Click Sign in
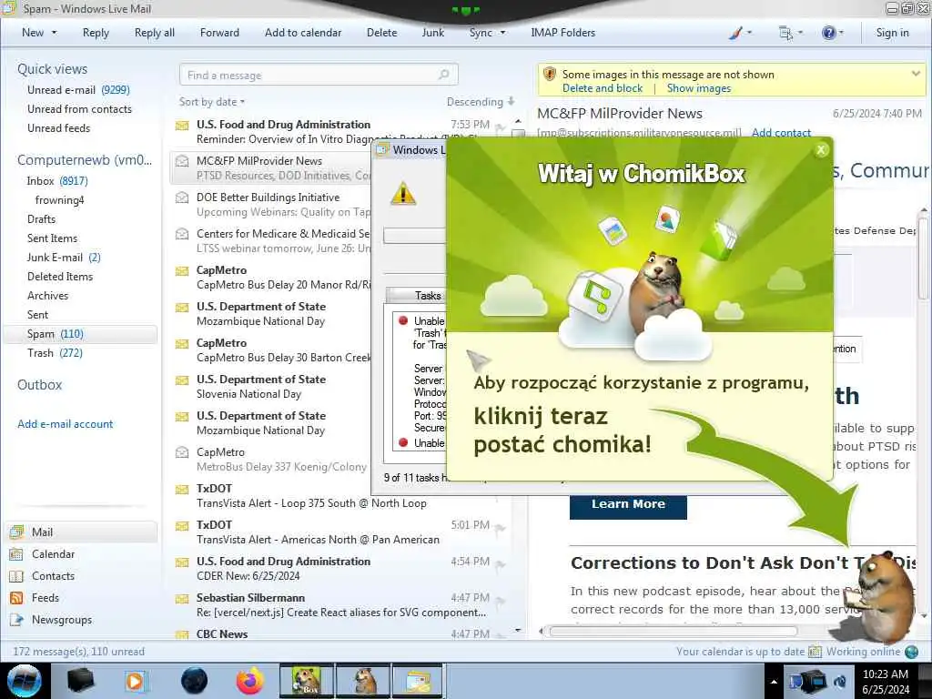 [x=892, y=33]
